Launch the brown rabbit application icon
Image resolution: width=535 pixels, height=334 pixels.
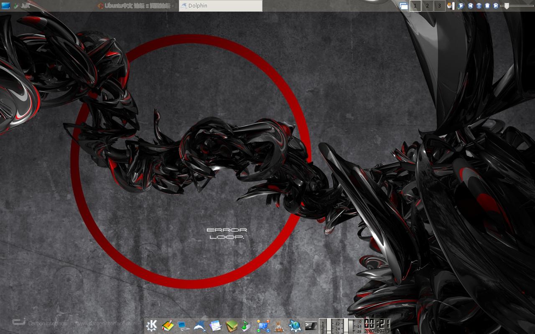(x=279, y=326)
